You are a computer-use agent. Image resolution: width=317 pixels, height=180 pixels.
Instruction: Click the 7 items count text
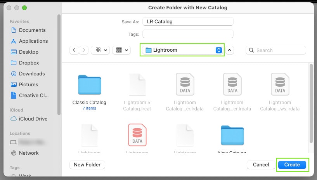[x=89, y=108]
